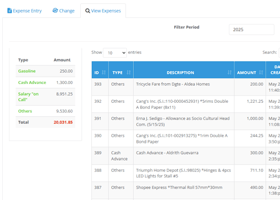The image size is (280, 200).
Task: Sort by TYPE column arrows icon
Action: click(x=129, y=72)
